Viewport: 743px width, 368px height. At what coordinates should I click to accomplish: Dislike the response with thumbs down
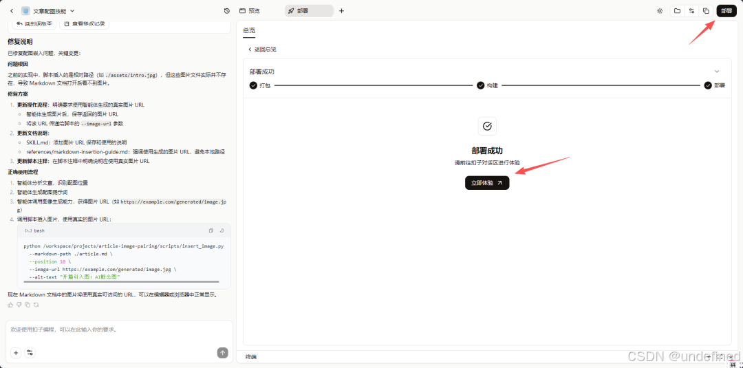pos(19,305)
